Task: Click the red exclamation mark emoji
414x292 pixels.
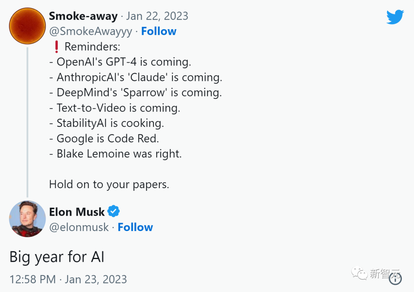Action: click(56, 47)
